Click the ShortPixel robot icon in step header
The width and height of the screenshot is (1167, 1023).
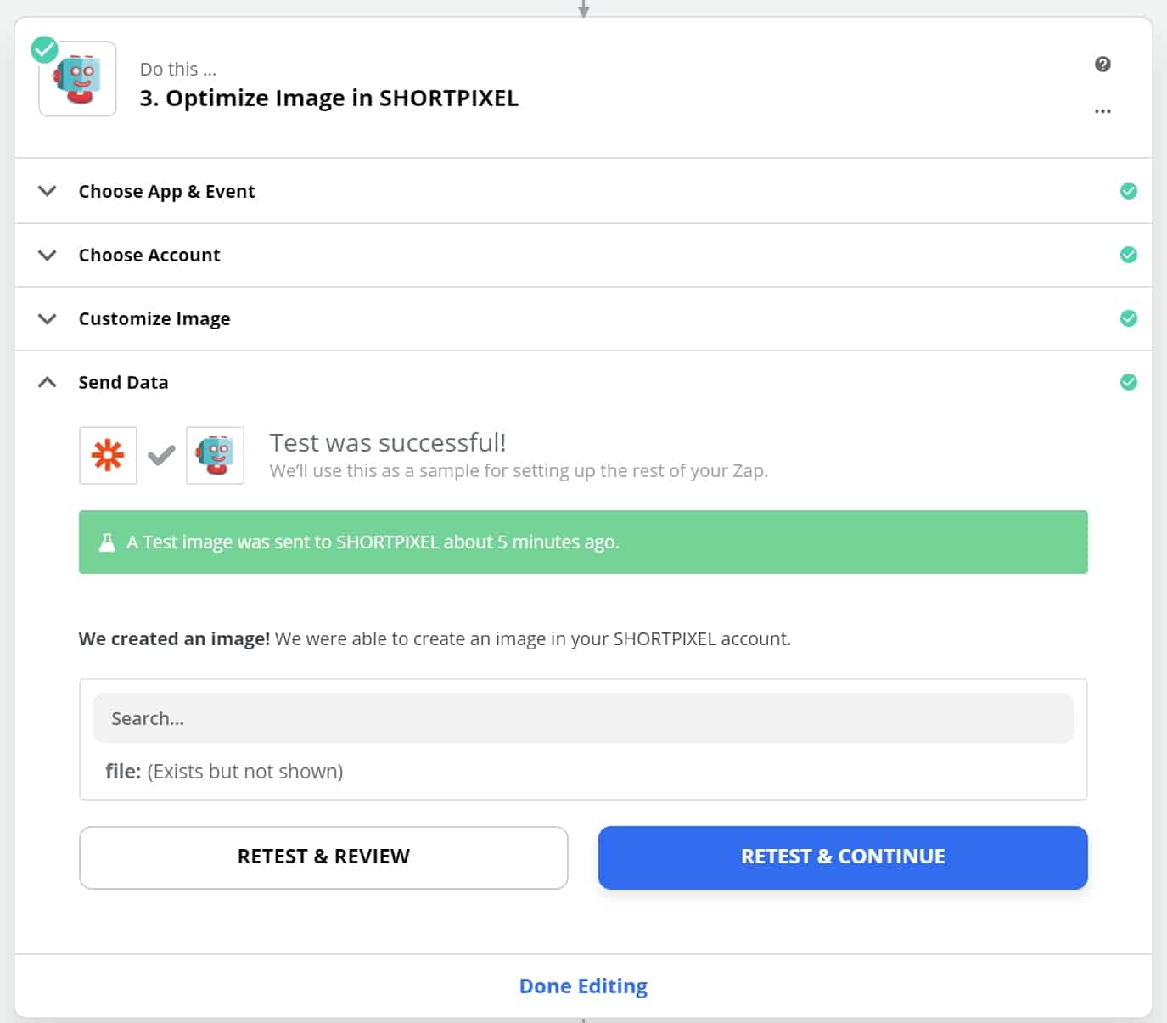[x=78, y=79]
